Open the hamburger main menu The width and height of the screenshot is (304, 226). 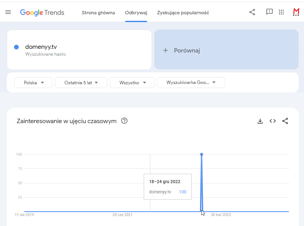8,12
